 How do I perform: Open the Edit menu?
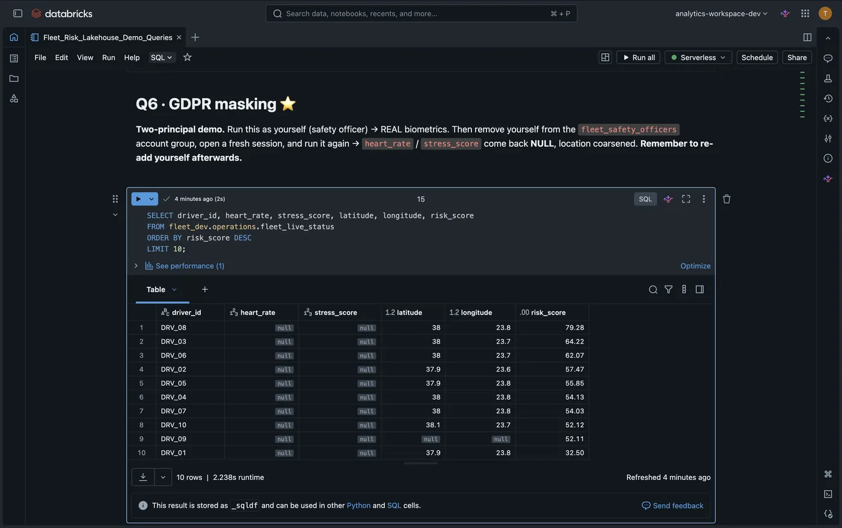click(61, 57)
